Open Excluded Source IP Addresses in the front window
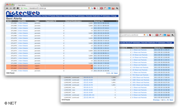 tap(74, 16)
